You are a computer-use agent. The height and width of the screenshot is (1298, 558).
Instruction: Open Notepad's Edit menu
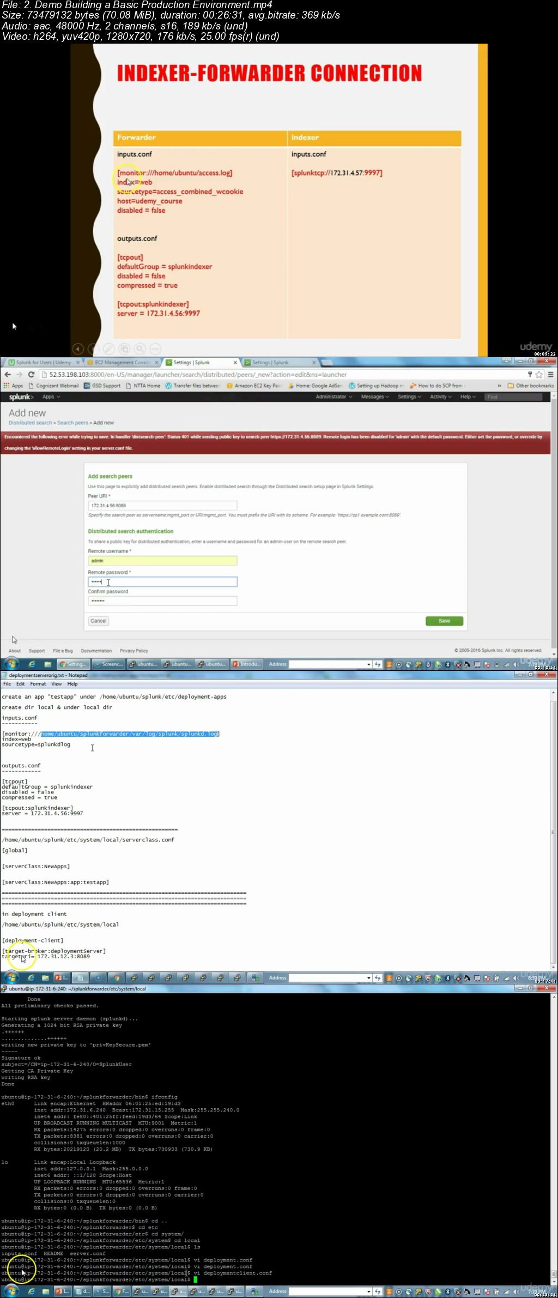[x=20, y=684]
